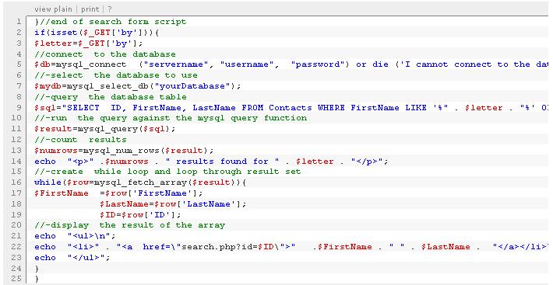Open the view plain link
The image size is (553, 285).
53,9
